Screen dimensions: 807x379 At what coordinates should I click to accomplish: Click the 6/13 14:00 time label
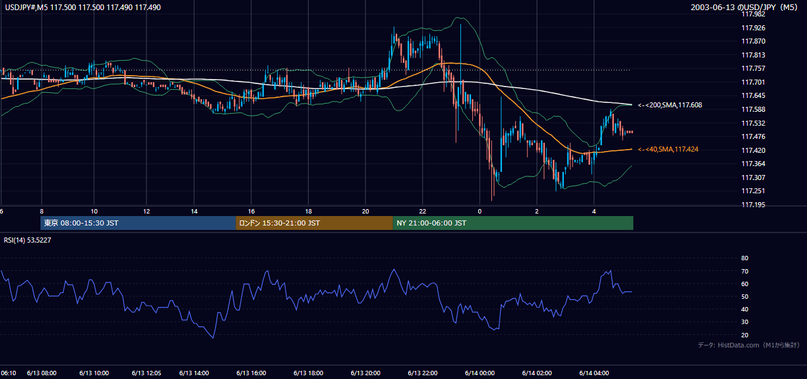[194, 373]
